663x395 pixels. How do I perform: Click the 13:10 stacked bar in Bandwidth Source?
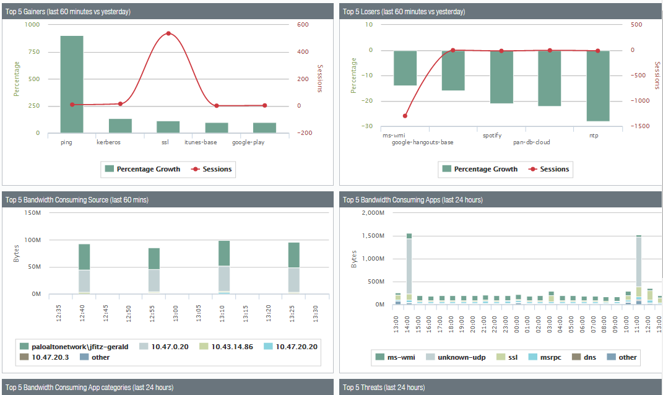[224, 267]
